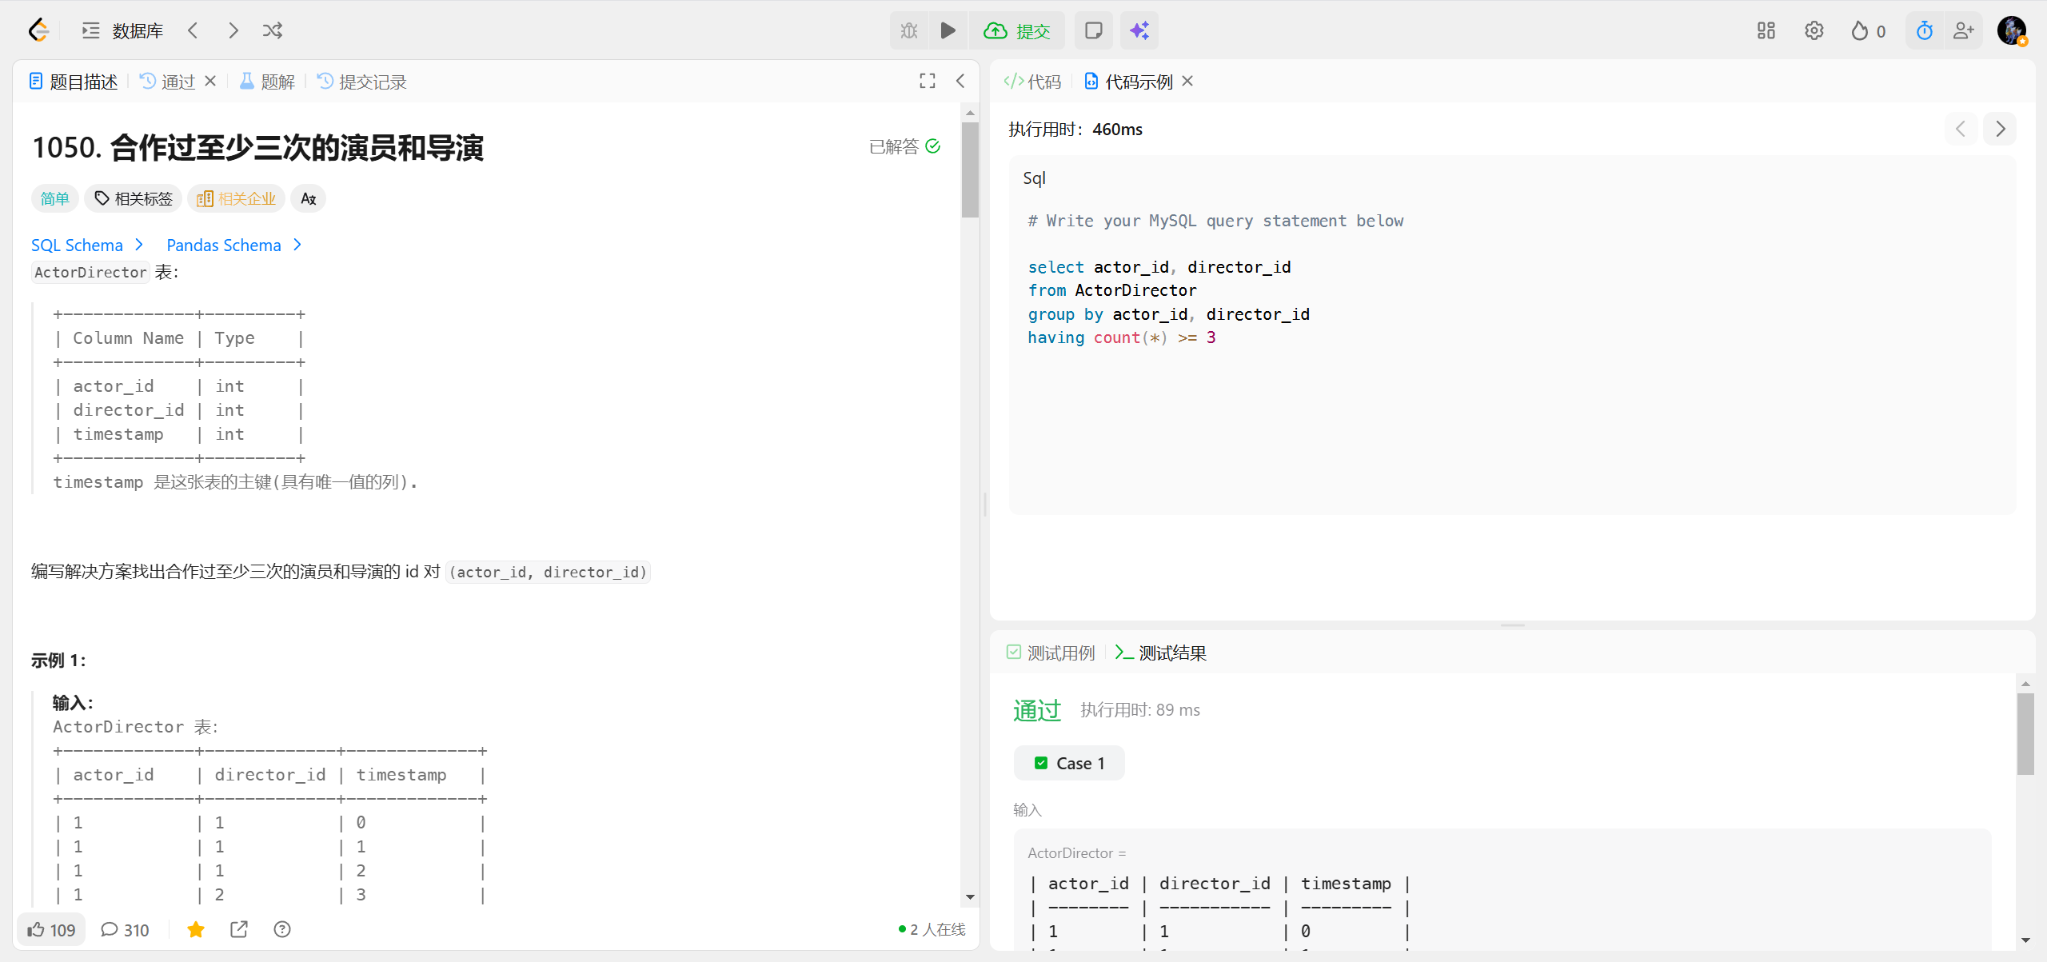Toggle the favorite star

click(x=196, y=929)
